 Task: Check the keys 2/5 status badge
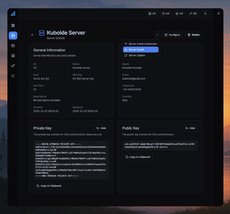193,13
